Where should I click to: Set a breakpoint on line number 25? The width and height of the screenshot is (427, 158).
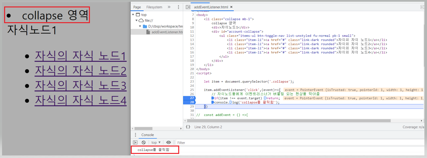click(x=192, y=90)
